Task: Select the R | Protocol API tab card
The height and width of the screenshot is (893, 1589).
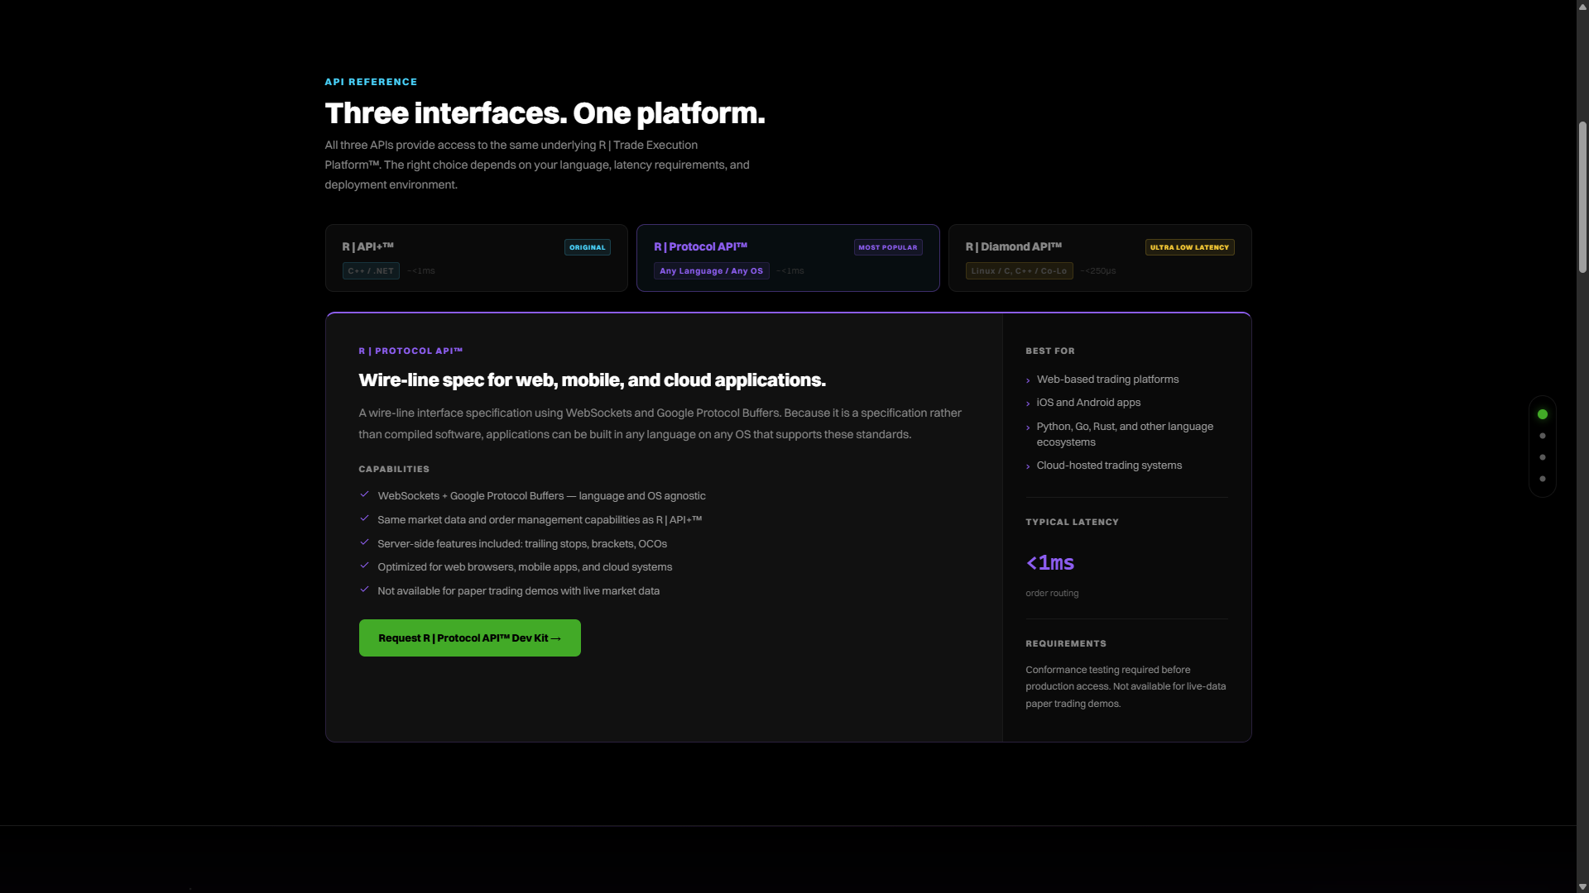Action: coord(788,258)
